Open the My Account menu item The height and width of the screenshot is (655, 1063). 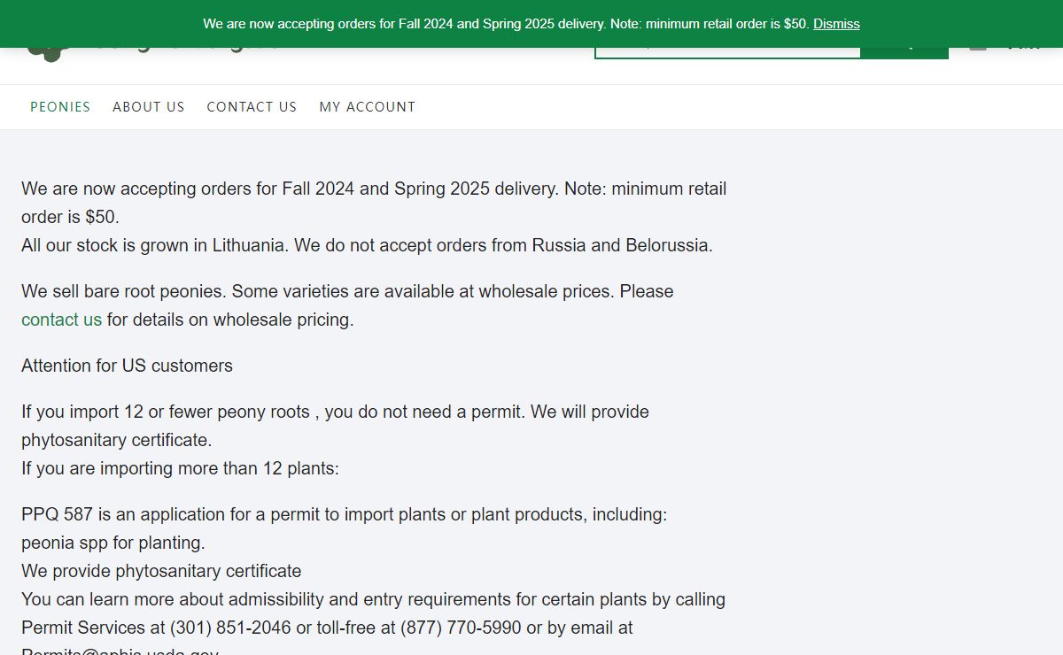click(367, 107)
